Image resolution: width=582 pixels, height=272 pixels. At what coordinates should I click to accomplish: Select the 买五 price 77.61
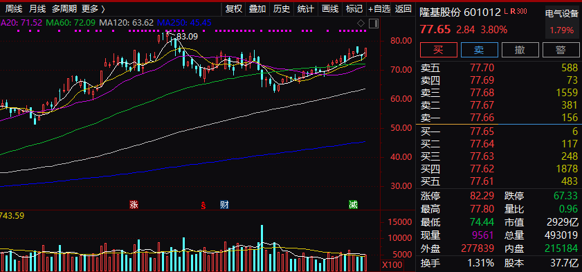pyautogui.click(x=482, y=182)
